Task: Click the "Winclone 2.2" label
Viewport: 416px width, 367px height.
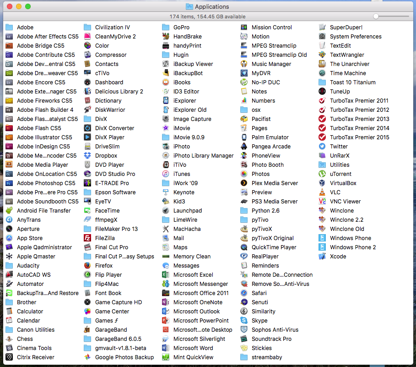Action: [346, 219]
